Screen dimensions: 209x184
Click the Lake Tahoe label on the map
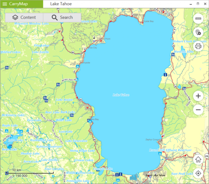(121, 95)
